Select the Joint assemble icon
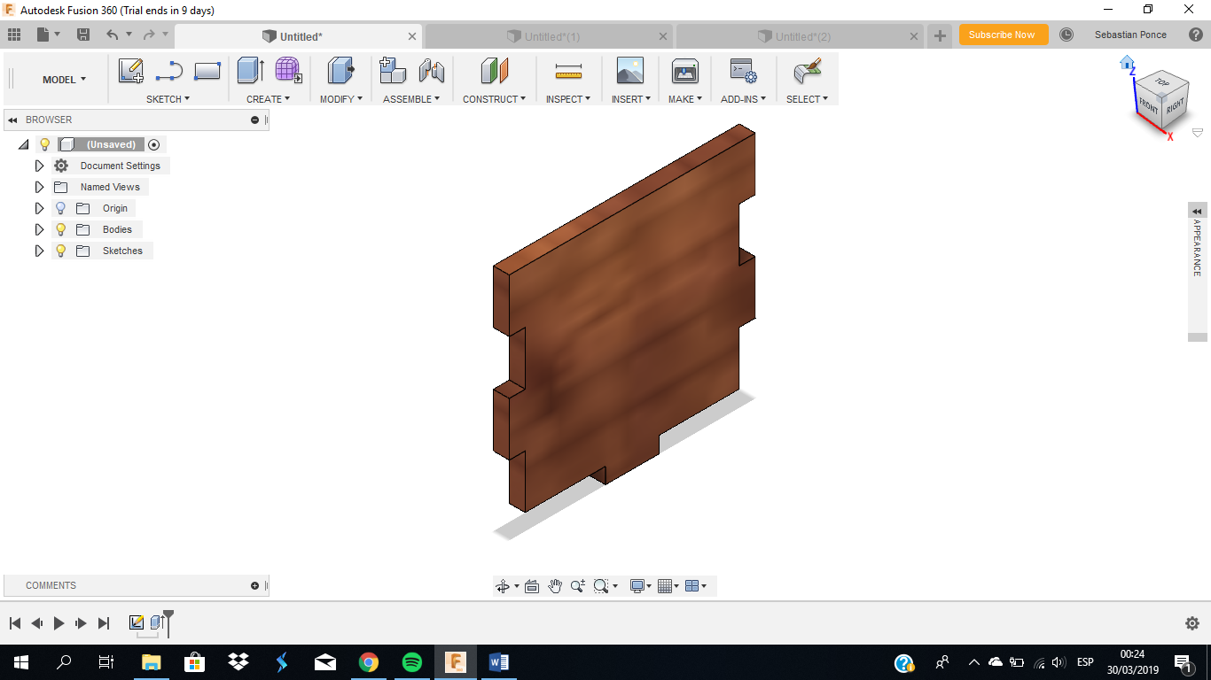 coord(431,71)
